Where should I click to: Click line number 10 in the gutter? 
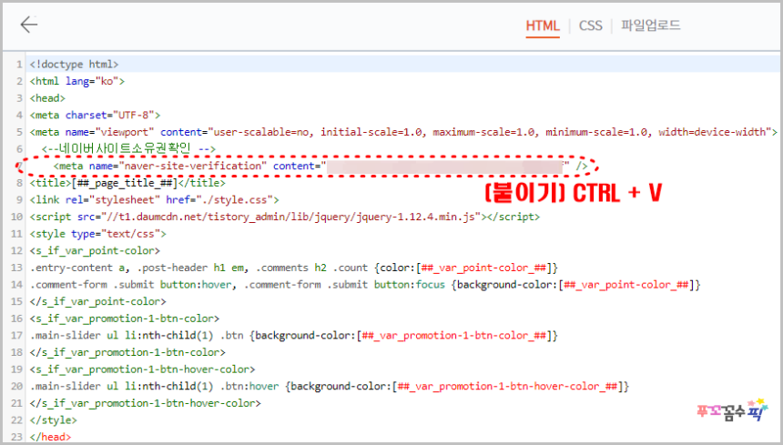coord(16,217)
